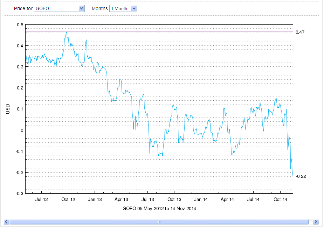Open the 'Price for' GOFO dropdown
324x228 pixels.
[59, 8]
